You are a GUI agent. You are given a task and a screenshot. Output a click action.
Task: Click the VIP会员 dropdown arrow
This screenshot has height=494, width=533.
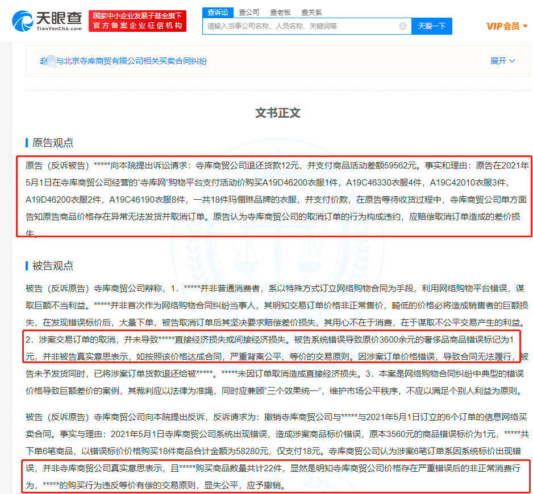[x=525, y=26]
